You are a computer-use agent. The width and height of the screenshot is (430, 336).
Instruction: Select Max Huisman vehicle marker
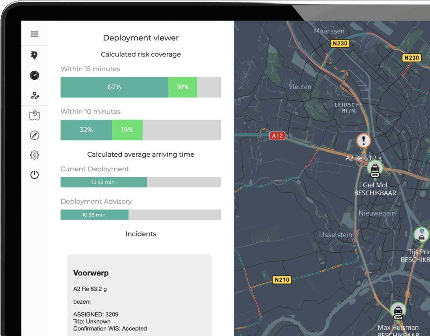(x=398, y=311)
